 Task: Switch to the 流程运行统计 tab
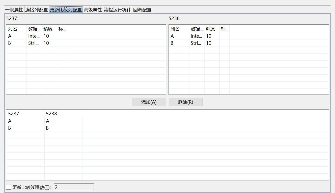click(117, 10)
